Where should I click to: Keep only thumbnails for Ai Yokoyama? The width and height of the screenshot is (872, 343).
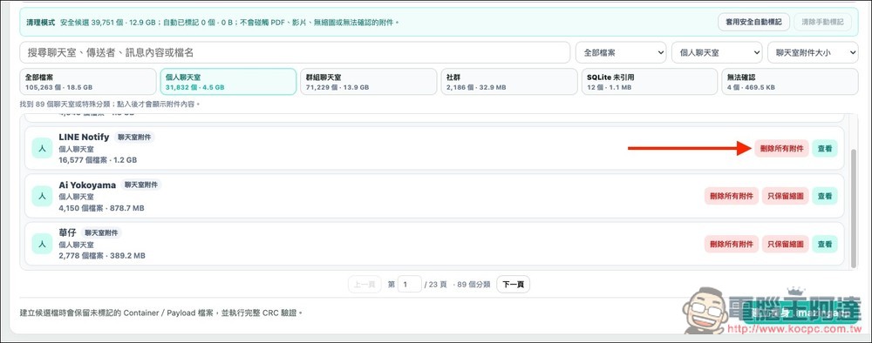pos(786,196)
